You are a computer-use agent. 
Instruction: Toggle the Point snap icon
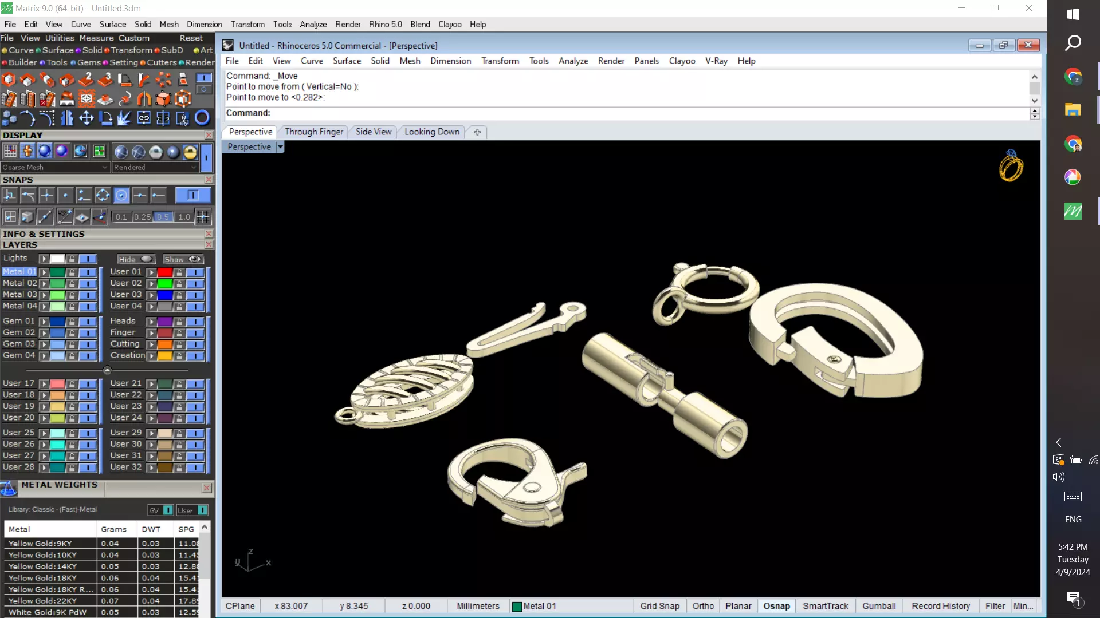tap(65, 196)
